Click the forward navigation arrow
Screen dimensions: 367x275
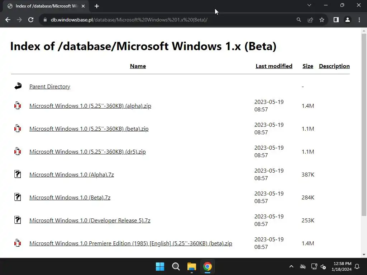tap(19, 20)
